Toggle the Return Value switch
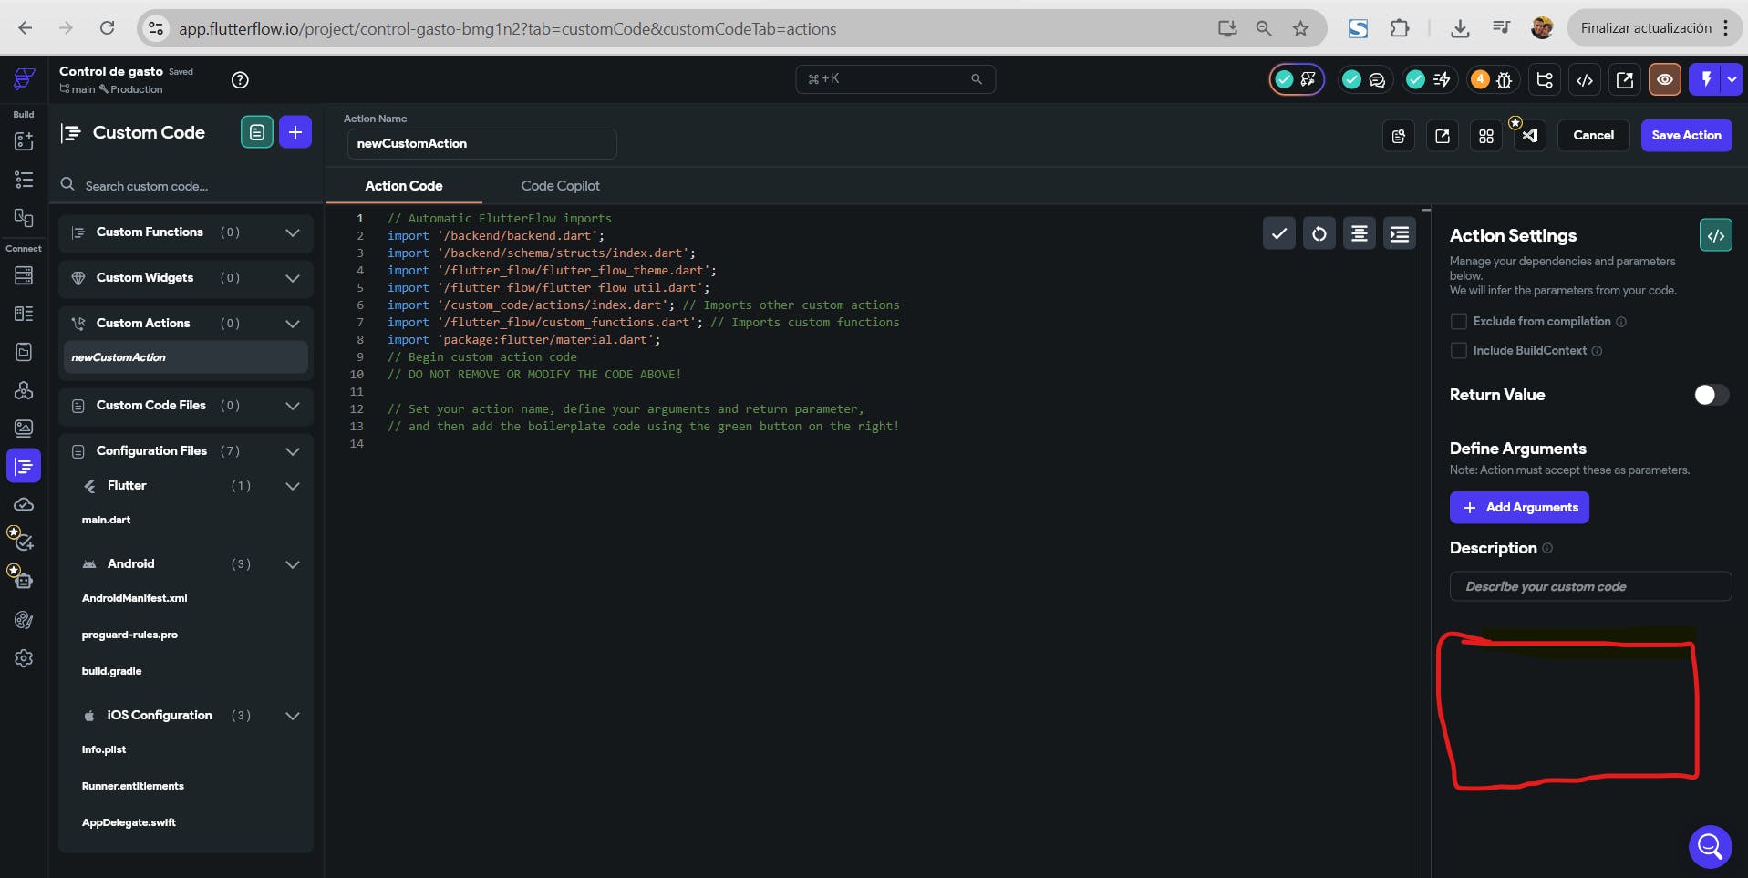 click(1711, 395)
